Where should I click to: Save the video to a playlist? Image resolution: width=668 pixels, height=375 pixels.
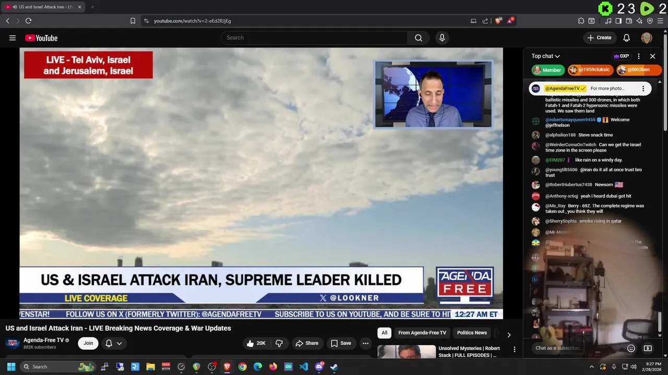tap(341, 343)
